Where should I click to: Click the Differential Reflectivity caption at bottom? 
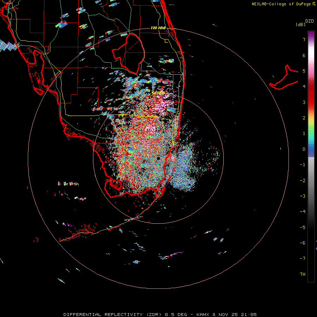click(x=160, y=315)
